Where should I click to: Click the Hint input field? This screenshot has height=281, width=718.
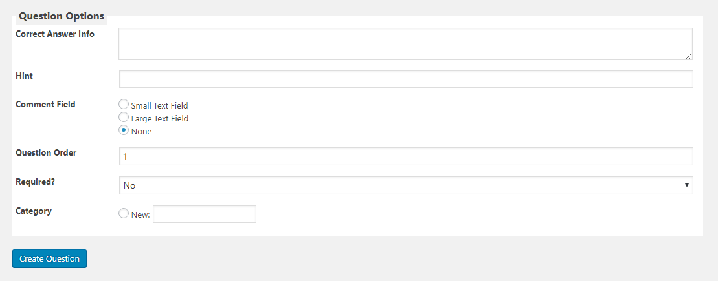pyautogui.click(x=406, y=79)
